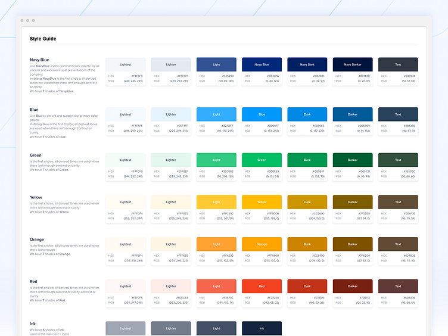Viewport: 448px width, 336px height.
Task: Select the Navy Darker swatch
Action: pos(353,64)
